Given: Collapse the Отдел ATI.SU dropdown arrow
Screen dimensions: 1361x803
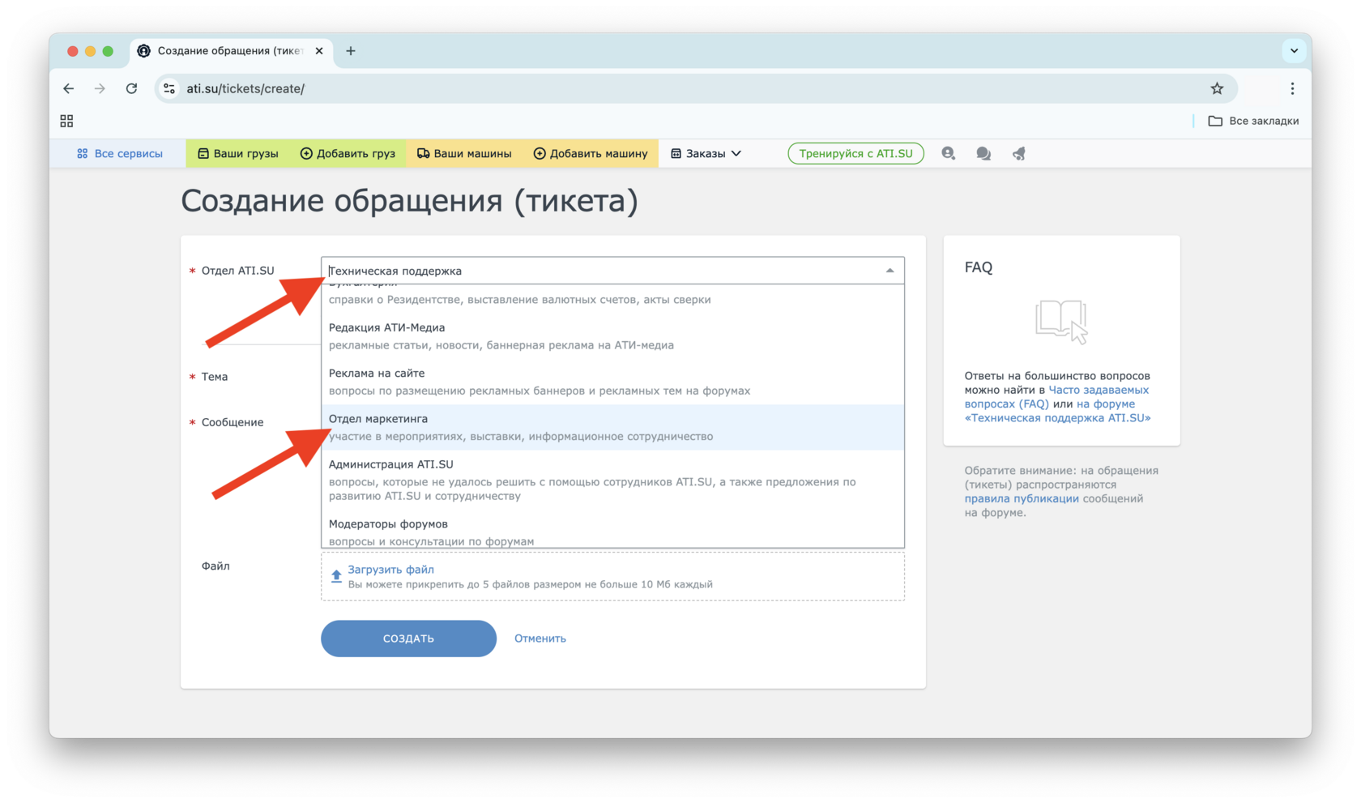Looking at the screenshot, I should pyautogui.click(x=890, y=271).
